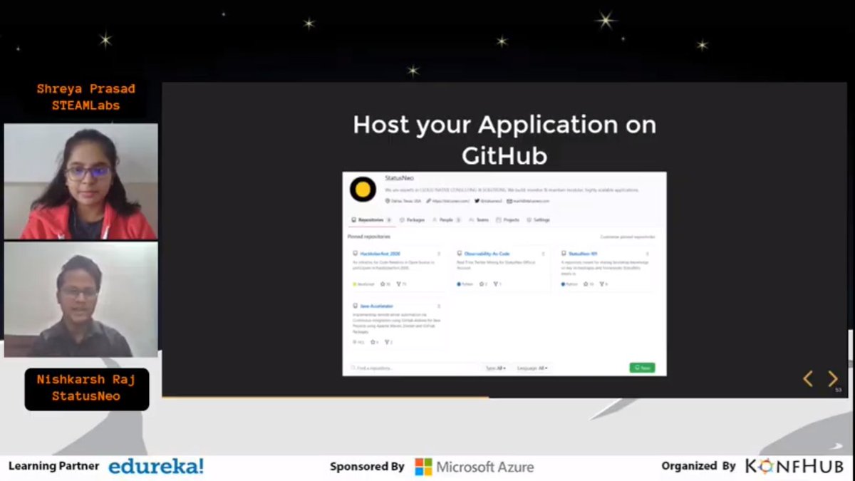
Task: Click the Sponsored By text
Action: coord(367,467)
